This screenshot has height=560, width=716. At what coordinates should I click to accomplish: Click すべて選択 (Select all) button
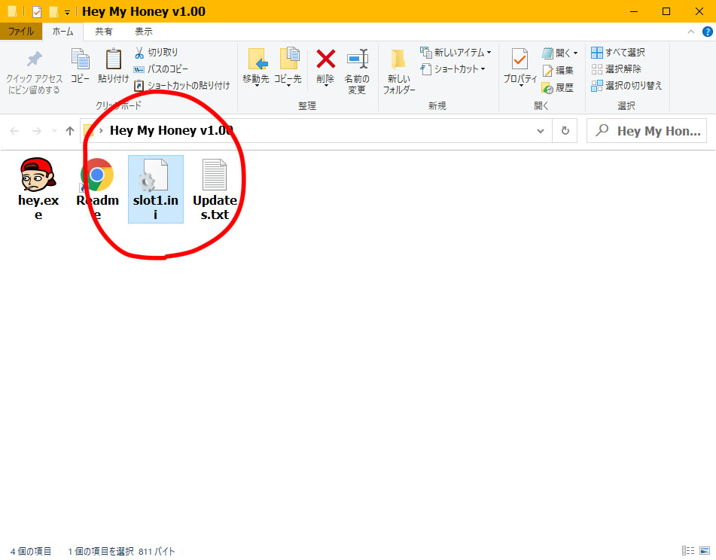[x=618, y=53]
